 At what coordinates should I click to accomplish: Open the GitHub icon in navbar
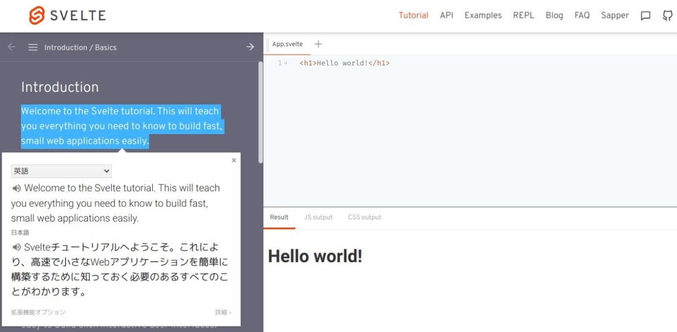[x=667, y=16]
